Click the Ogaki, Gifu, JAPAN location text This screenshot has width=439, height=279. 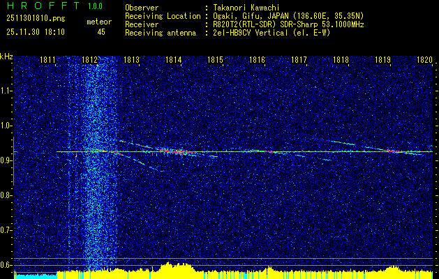[x=288, y=16]
